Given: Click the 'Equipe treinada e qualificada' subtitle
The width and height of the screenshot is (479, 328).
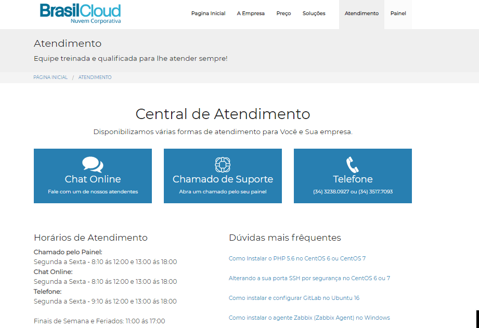Looking at the screenshot, I should [x=131, y=58].
